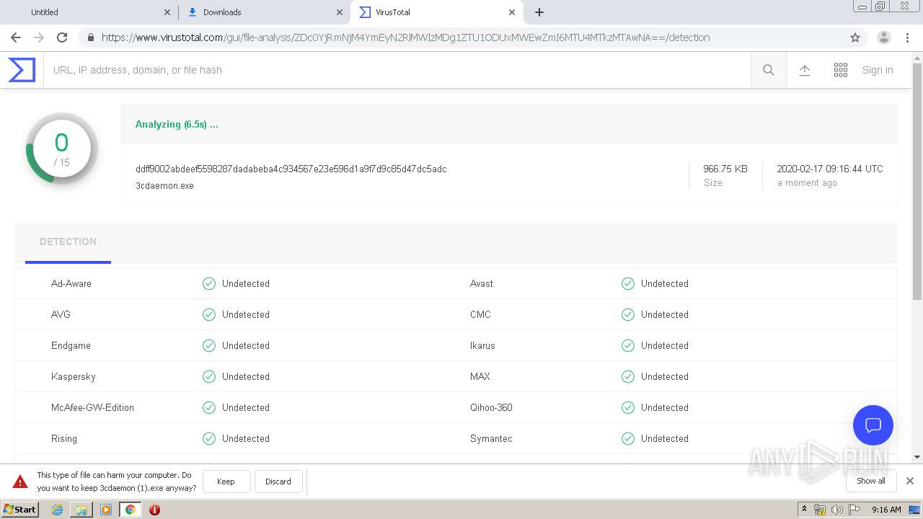The image size is (923, 519).
Task: Click the Ad-Aware Undetected check icon
Action: [209, 283]
